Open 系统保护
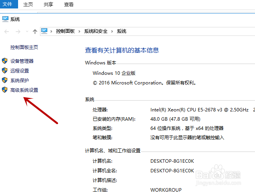255x192 pixels. pos(20,80)
